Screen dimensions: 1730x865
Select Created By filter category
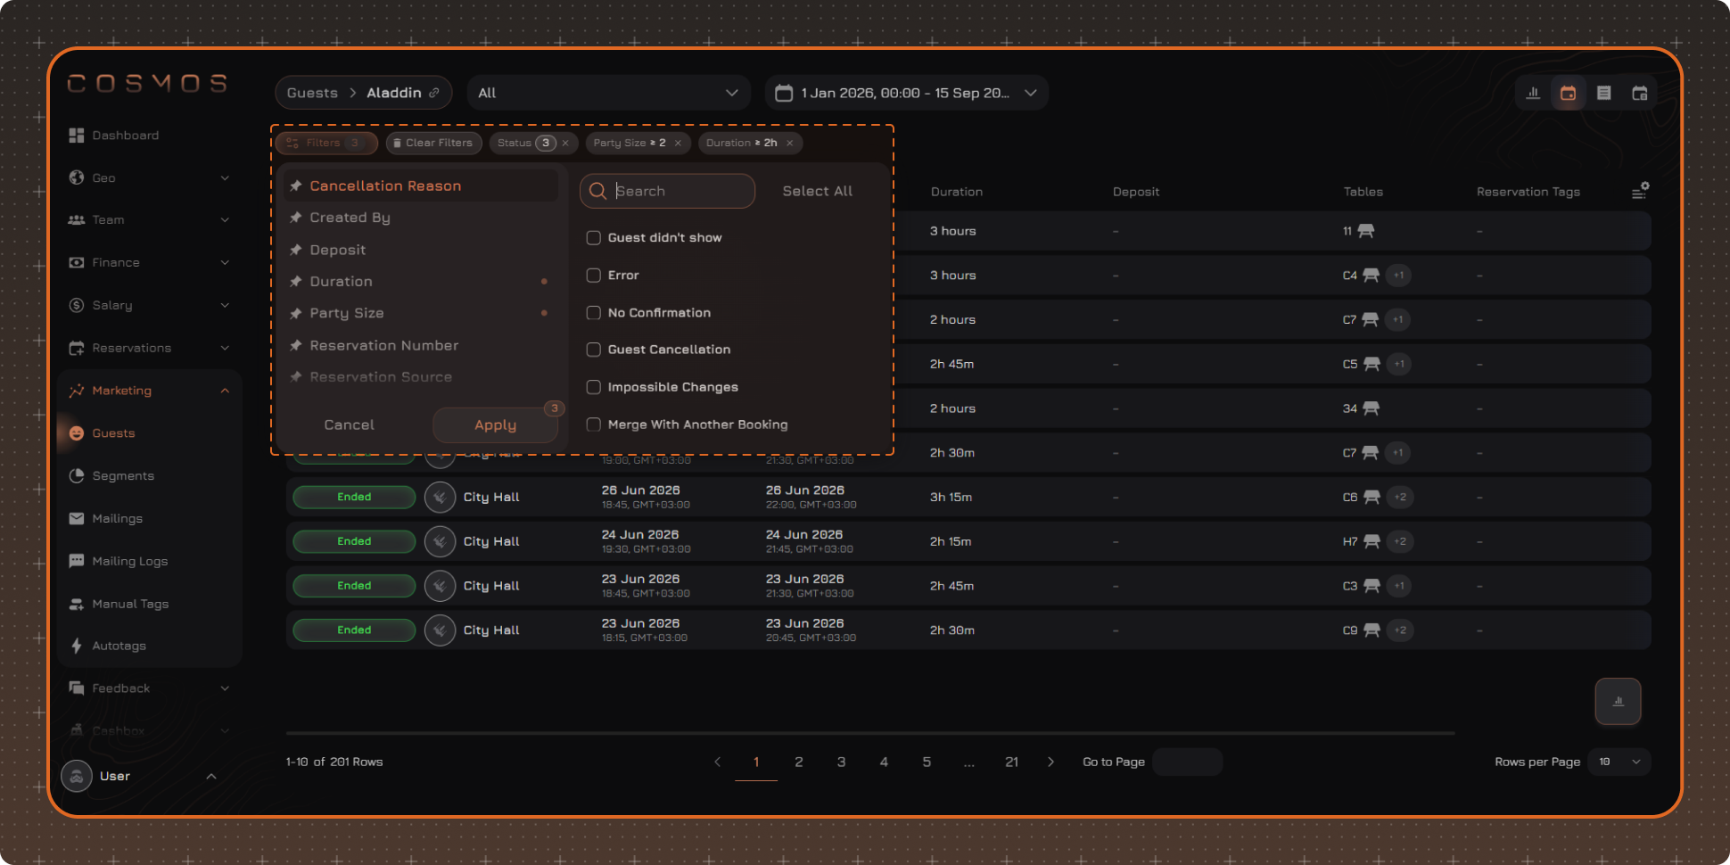tap(421, 218)
